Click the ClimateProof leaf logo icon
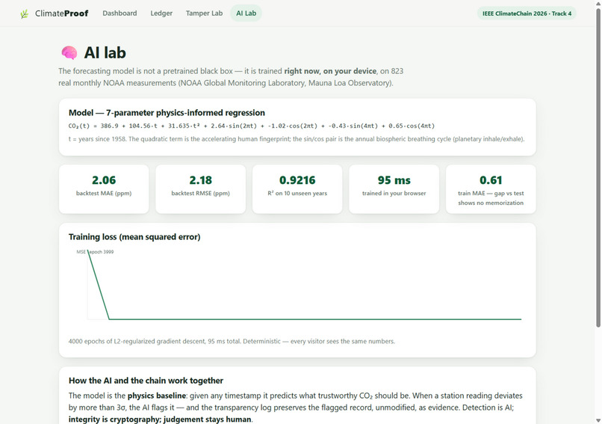Image resolution: width=602 pixels, height=424 pixels. coord(25,14)
